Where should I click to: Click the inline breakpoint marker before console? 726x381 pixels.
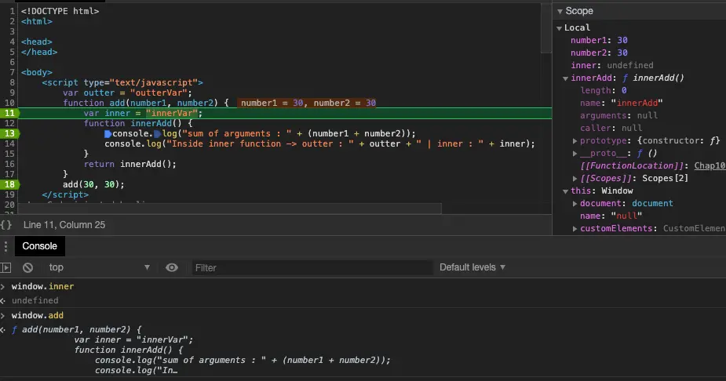pos(108,133)
